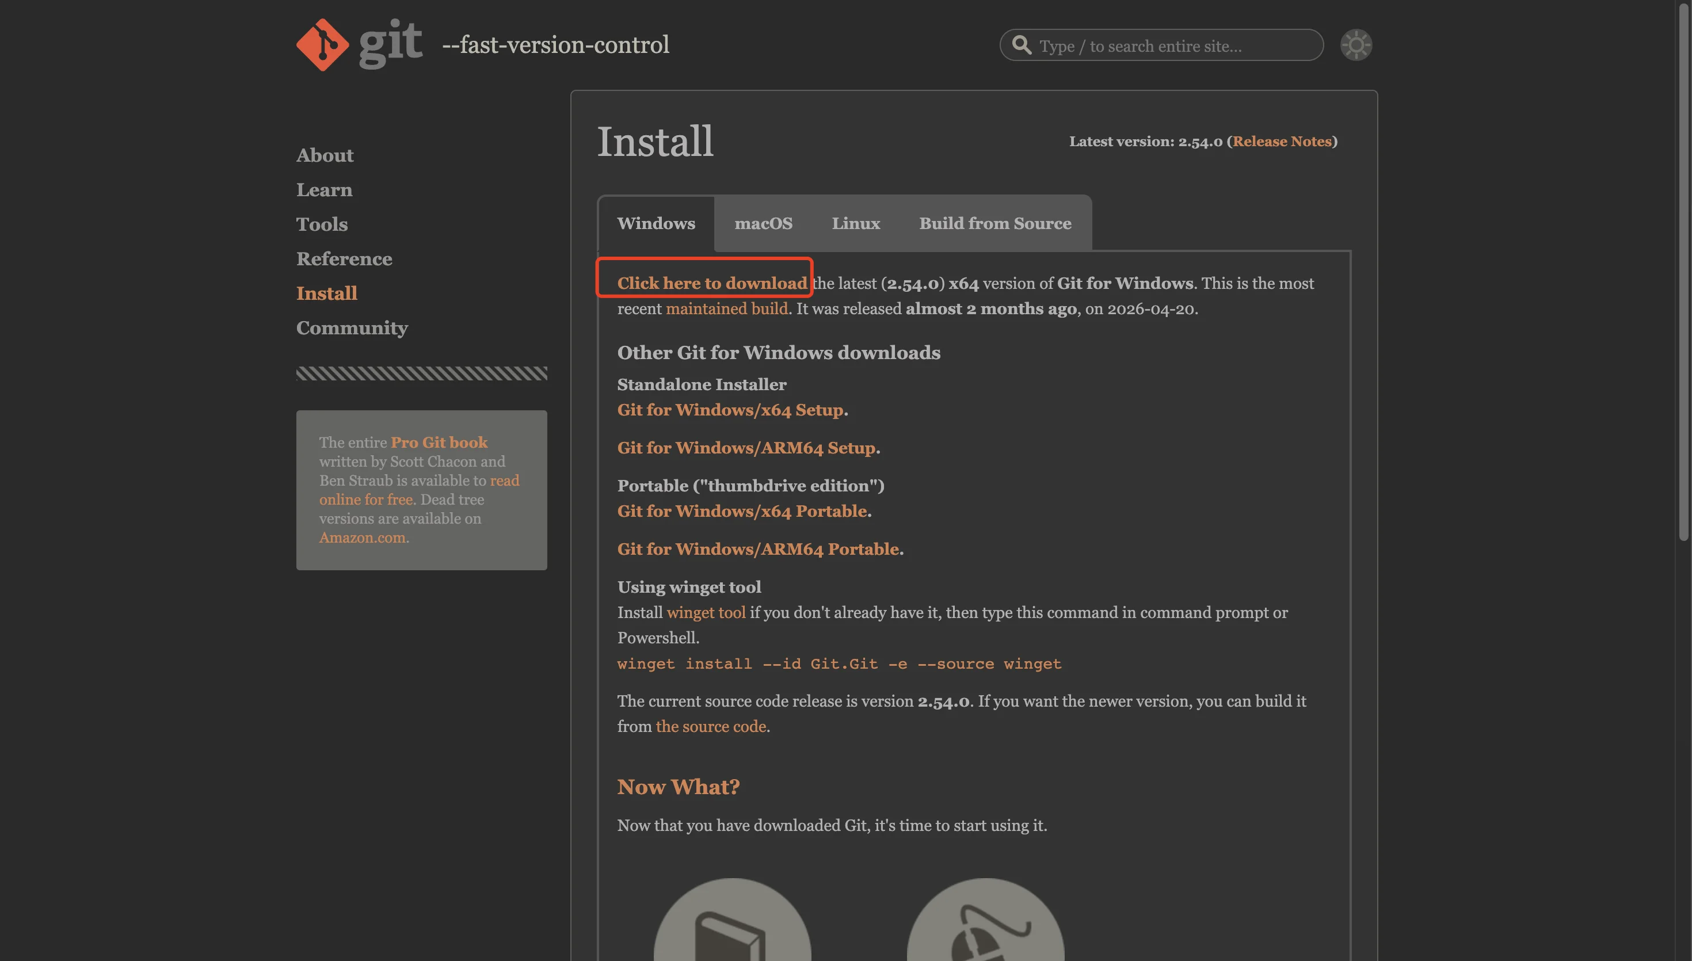Open the Pro Git book link

click(439, 442)
